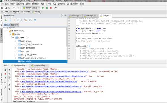This screenshot has width=167, height=103.
Task: Open the Favorites tool window
Action: 1,94
